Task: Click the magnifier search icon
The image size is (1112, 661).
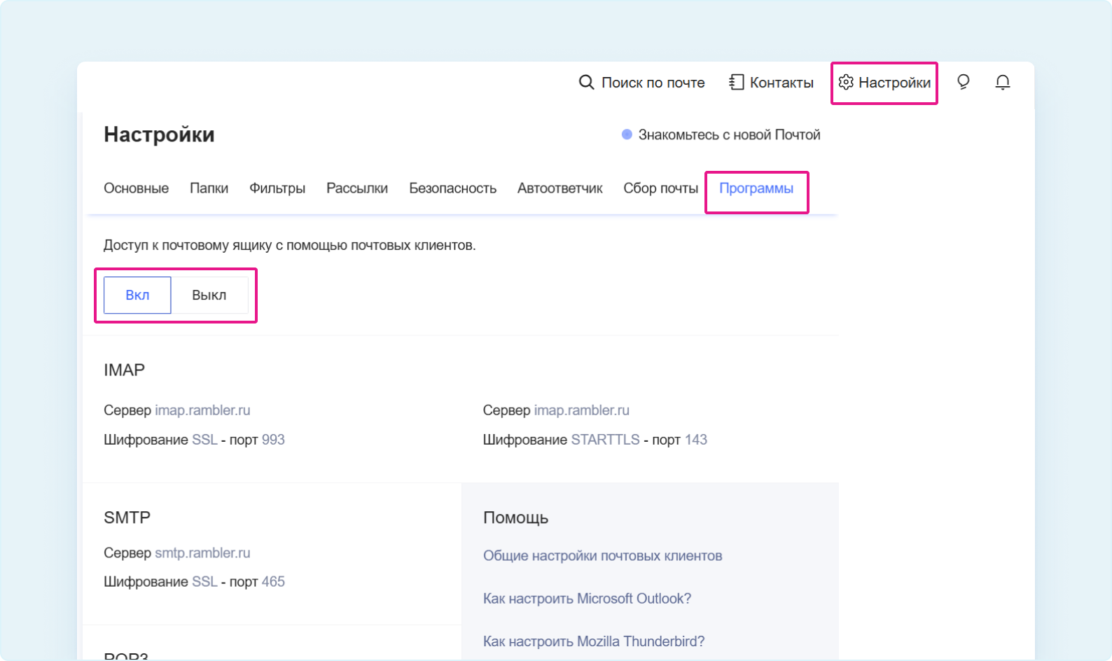Action: tap(586, 83)
